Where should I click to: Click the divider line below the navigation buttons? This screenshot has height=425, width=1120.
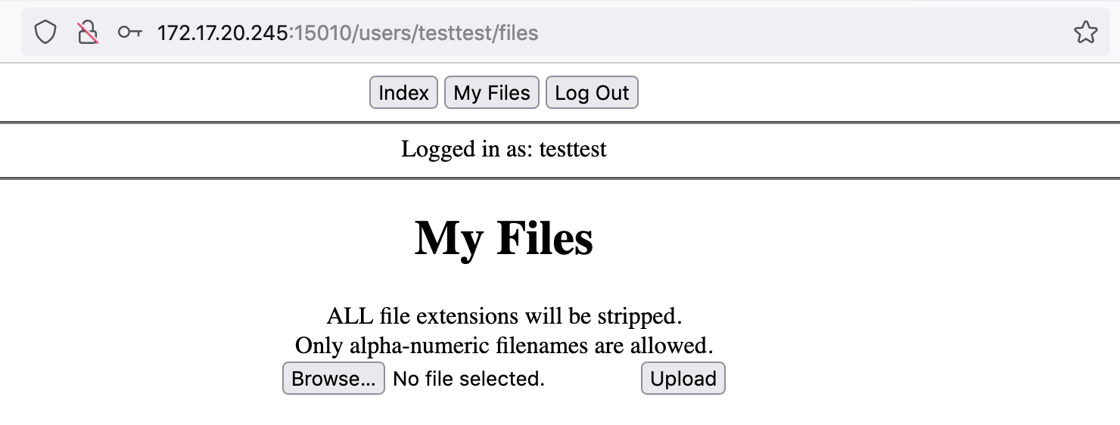(x=560, y=122)
